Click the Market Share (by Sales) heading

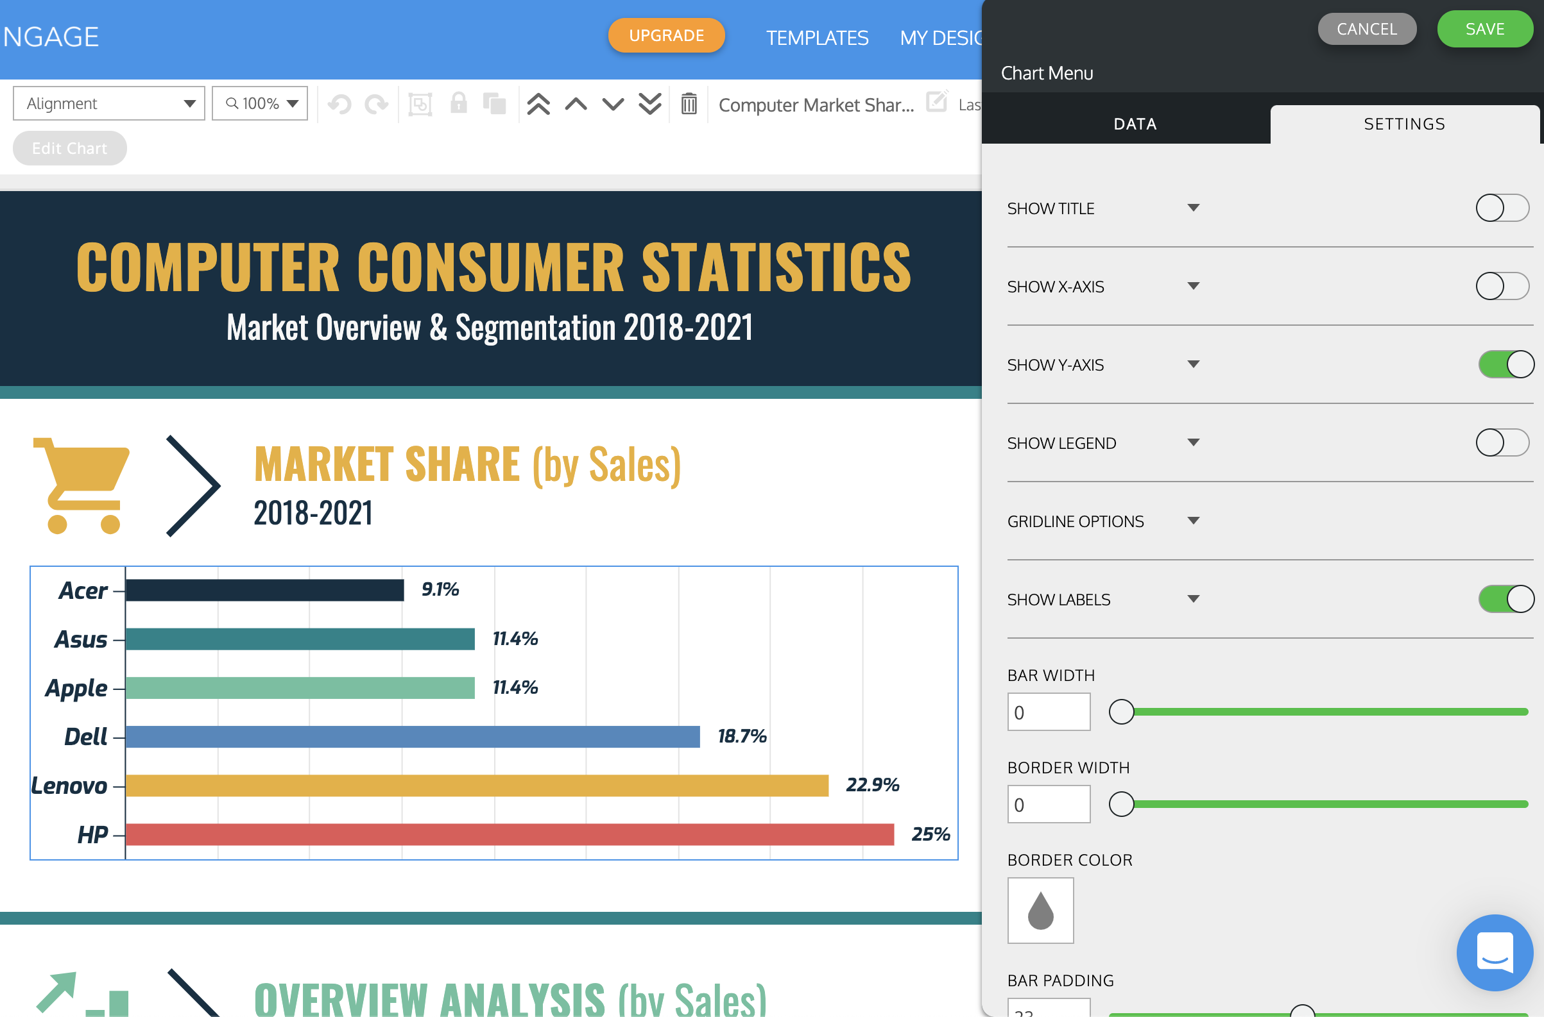[467, 464]
